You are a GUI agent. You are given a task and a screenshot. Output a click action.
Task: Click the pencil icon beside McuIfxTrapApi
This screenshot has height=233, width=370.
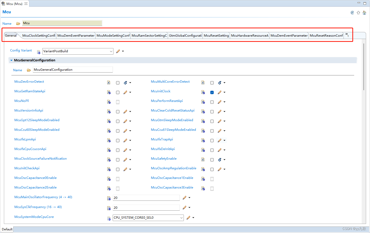point(219,140)
